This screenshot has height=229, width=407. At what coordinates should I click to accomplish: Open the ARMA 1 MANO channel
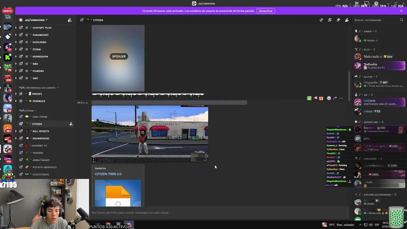(x=41, y=160)
